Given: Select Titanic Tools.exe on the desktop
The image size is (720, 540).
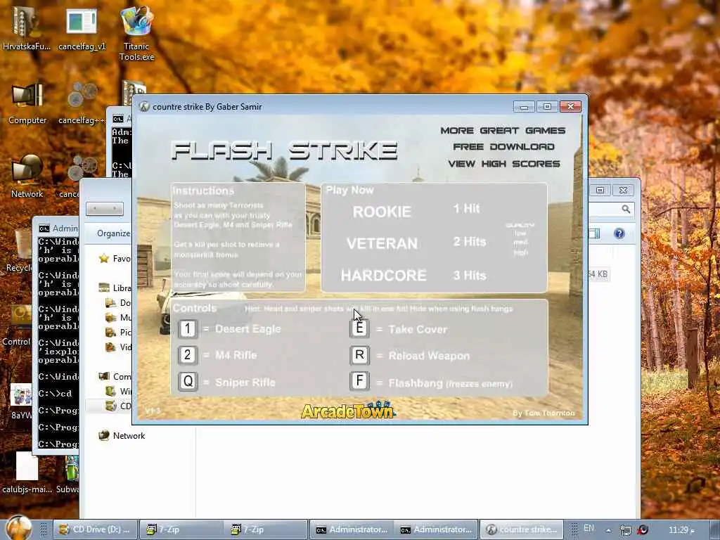Looking at the screenshot, I should 136,33.
